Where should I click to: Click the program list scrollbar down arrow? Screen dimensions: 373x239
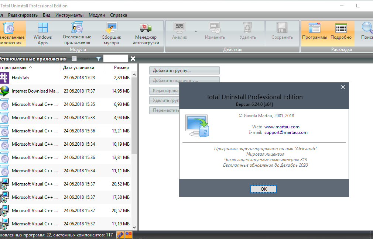(134, 227)
